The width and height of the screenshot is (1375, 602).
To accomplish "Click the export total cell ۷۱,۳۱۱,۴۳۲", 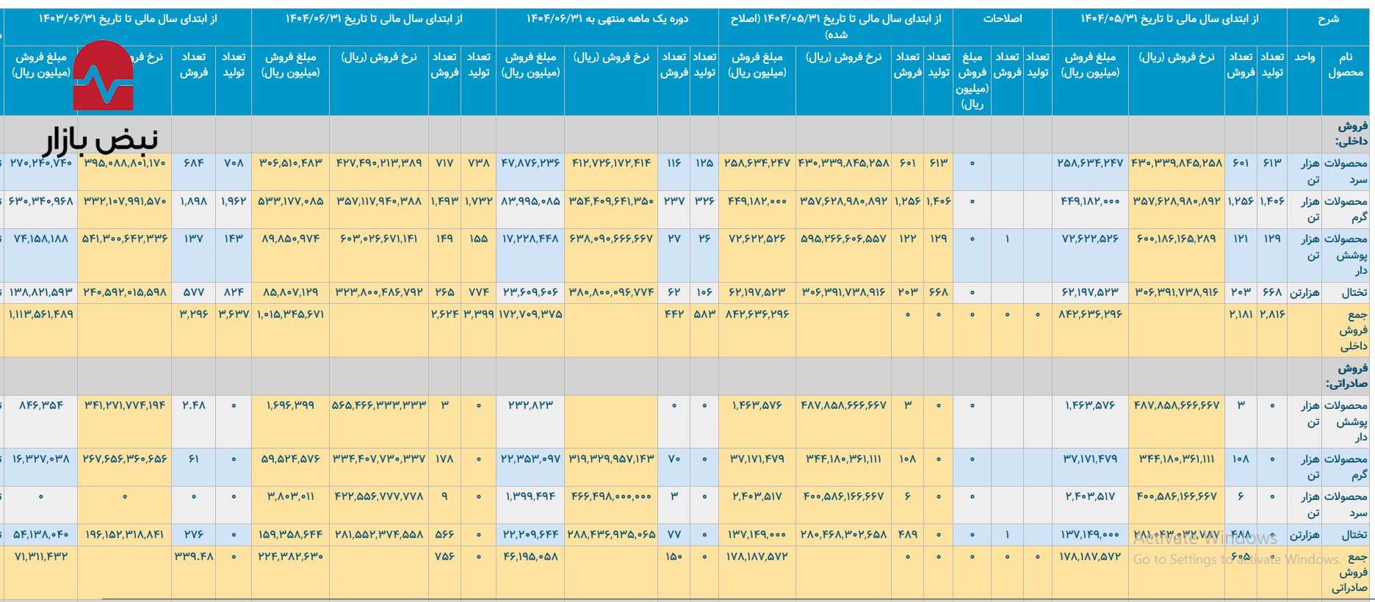I will coord(41,556).
